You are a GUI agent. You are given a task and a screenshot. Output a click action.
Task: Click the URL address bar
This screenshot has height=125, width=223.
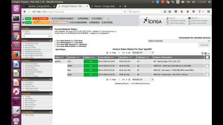77,11
